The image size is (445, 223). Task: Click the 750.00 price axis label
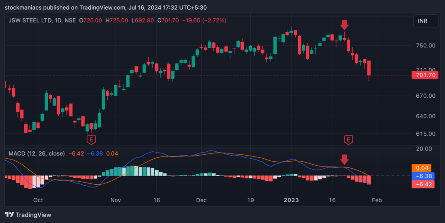click(x=425, y=45)
